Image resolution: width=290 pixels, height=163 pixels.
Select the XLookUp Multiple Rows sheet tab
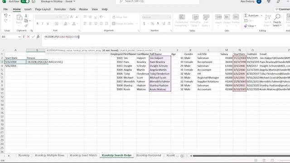pos(49,155)
